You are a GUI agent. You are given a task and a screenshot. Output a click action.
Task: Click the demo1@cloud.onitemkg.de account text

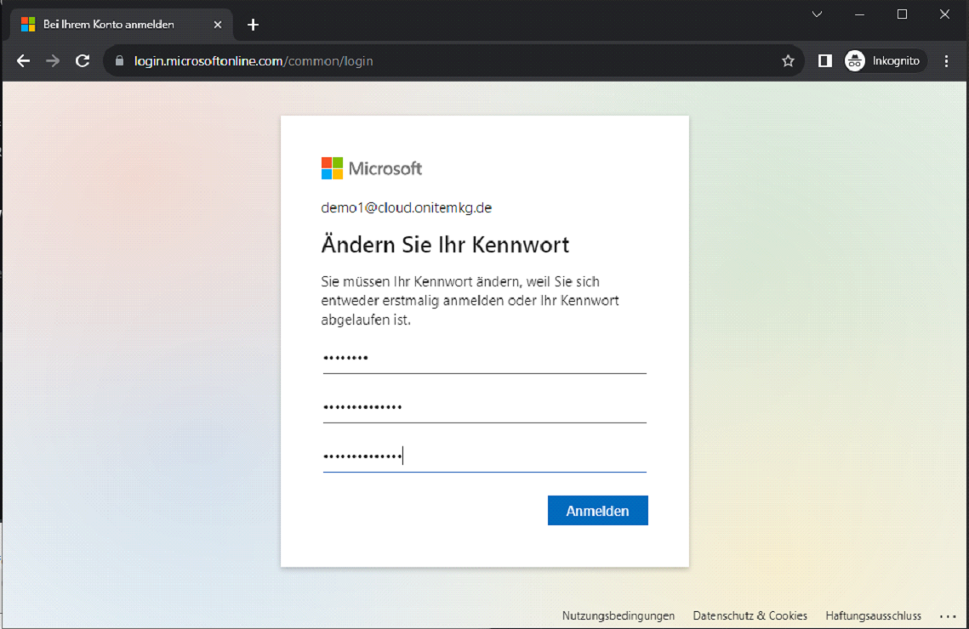pos(406,208)
